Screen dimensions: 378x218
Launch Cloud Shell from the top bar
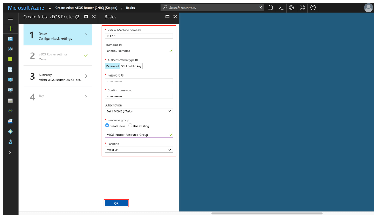click(x=281, y=8)
